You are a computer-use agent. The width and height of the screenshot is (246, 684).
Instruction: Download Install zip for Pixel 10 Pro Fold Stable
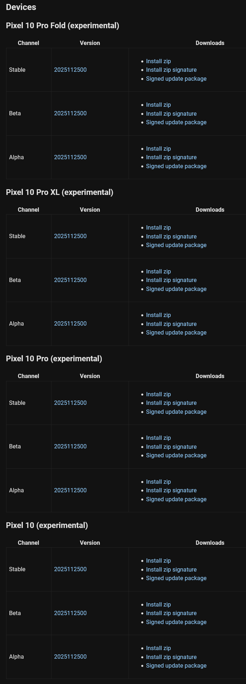tap(158, 61)
